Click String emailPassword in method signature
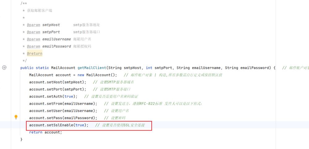The image size is (309, 149). coord(247,68)
